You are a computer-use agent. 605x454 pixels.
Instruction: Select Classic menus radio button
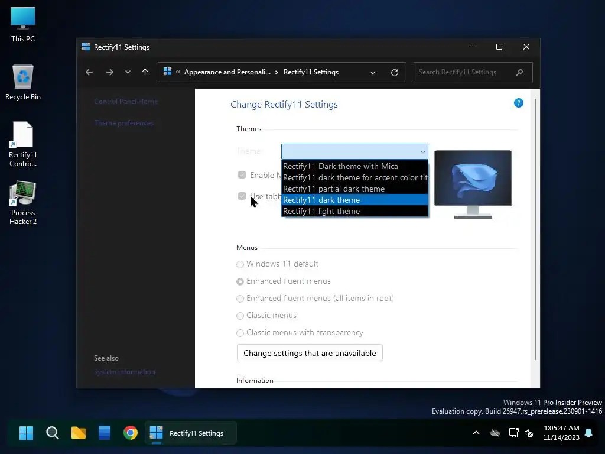(240, 316)
